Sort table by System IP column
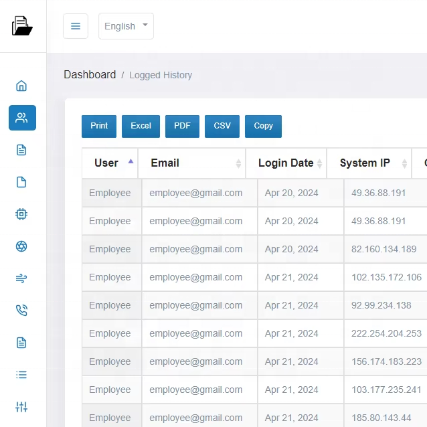 [x=369, y=163]
